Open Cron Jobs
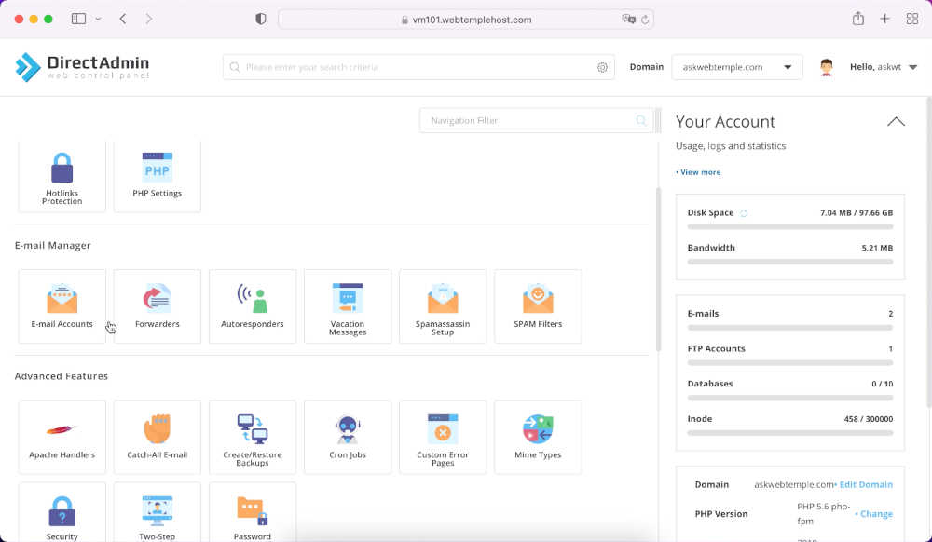This screenshot has width=932, height=542. [348, 437]
